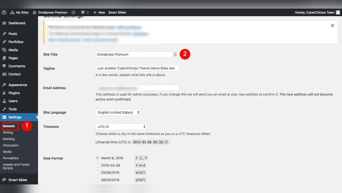Click the New label in admin bar
This screenshot has height=193, width=342.
102,12
